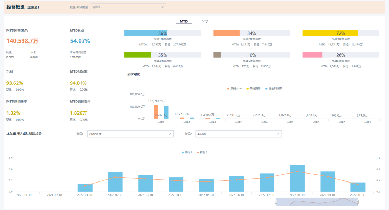Click the 品牌5 10% progress bar
The image size is (389, 210).
pyautogui.click(x=251, y=55)
